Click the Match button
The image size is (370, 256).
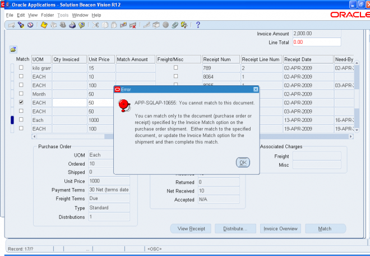[325, 228]
